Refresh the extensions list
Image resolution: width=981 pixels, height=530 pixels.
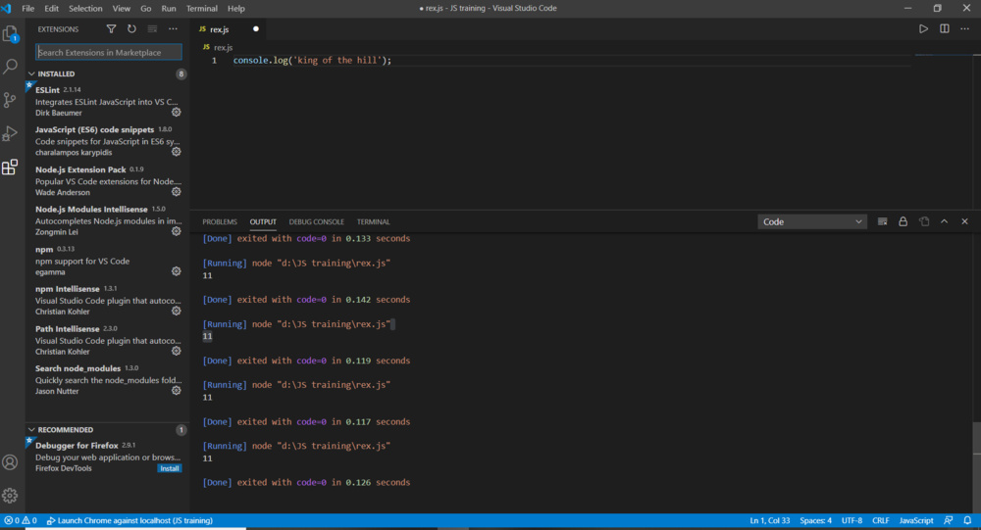[x=131, y=29]
